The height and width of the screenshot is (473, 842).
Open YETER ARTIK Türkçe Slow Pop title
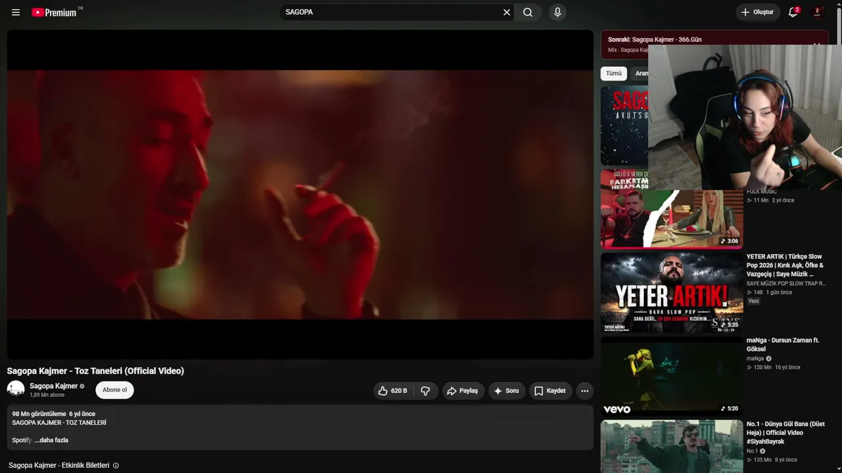coord(785,265)
